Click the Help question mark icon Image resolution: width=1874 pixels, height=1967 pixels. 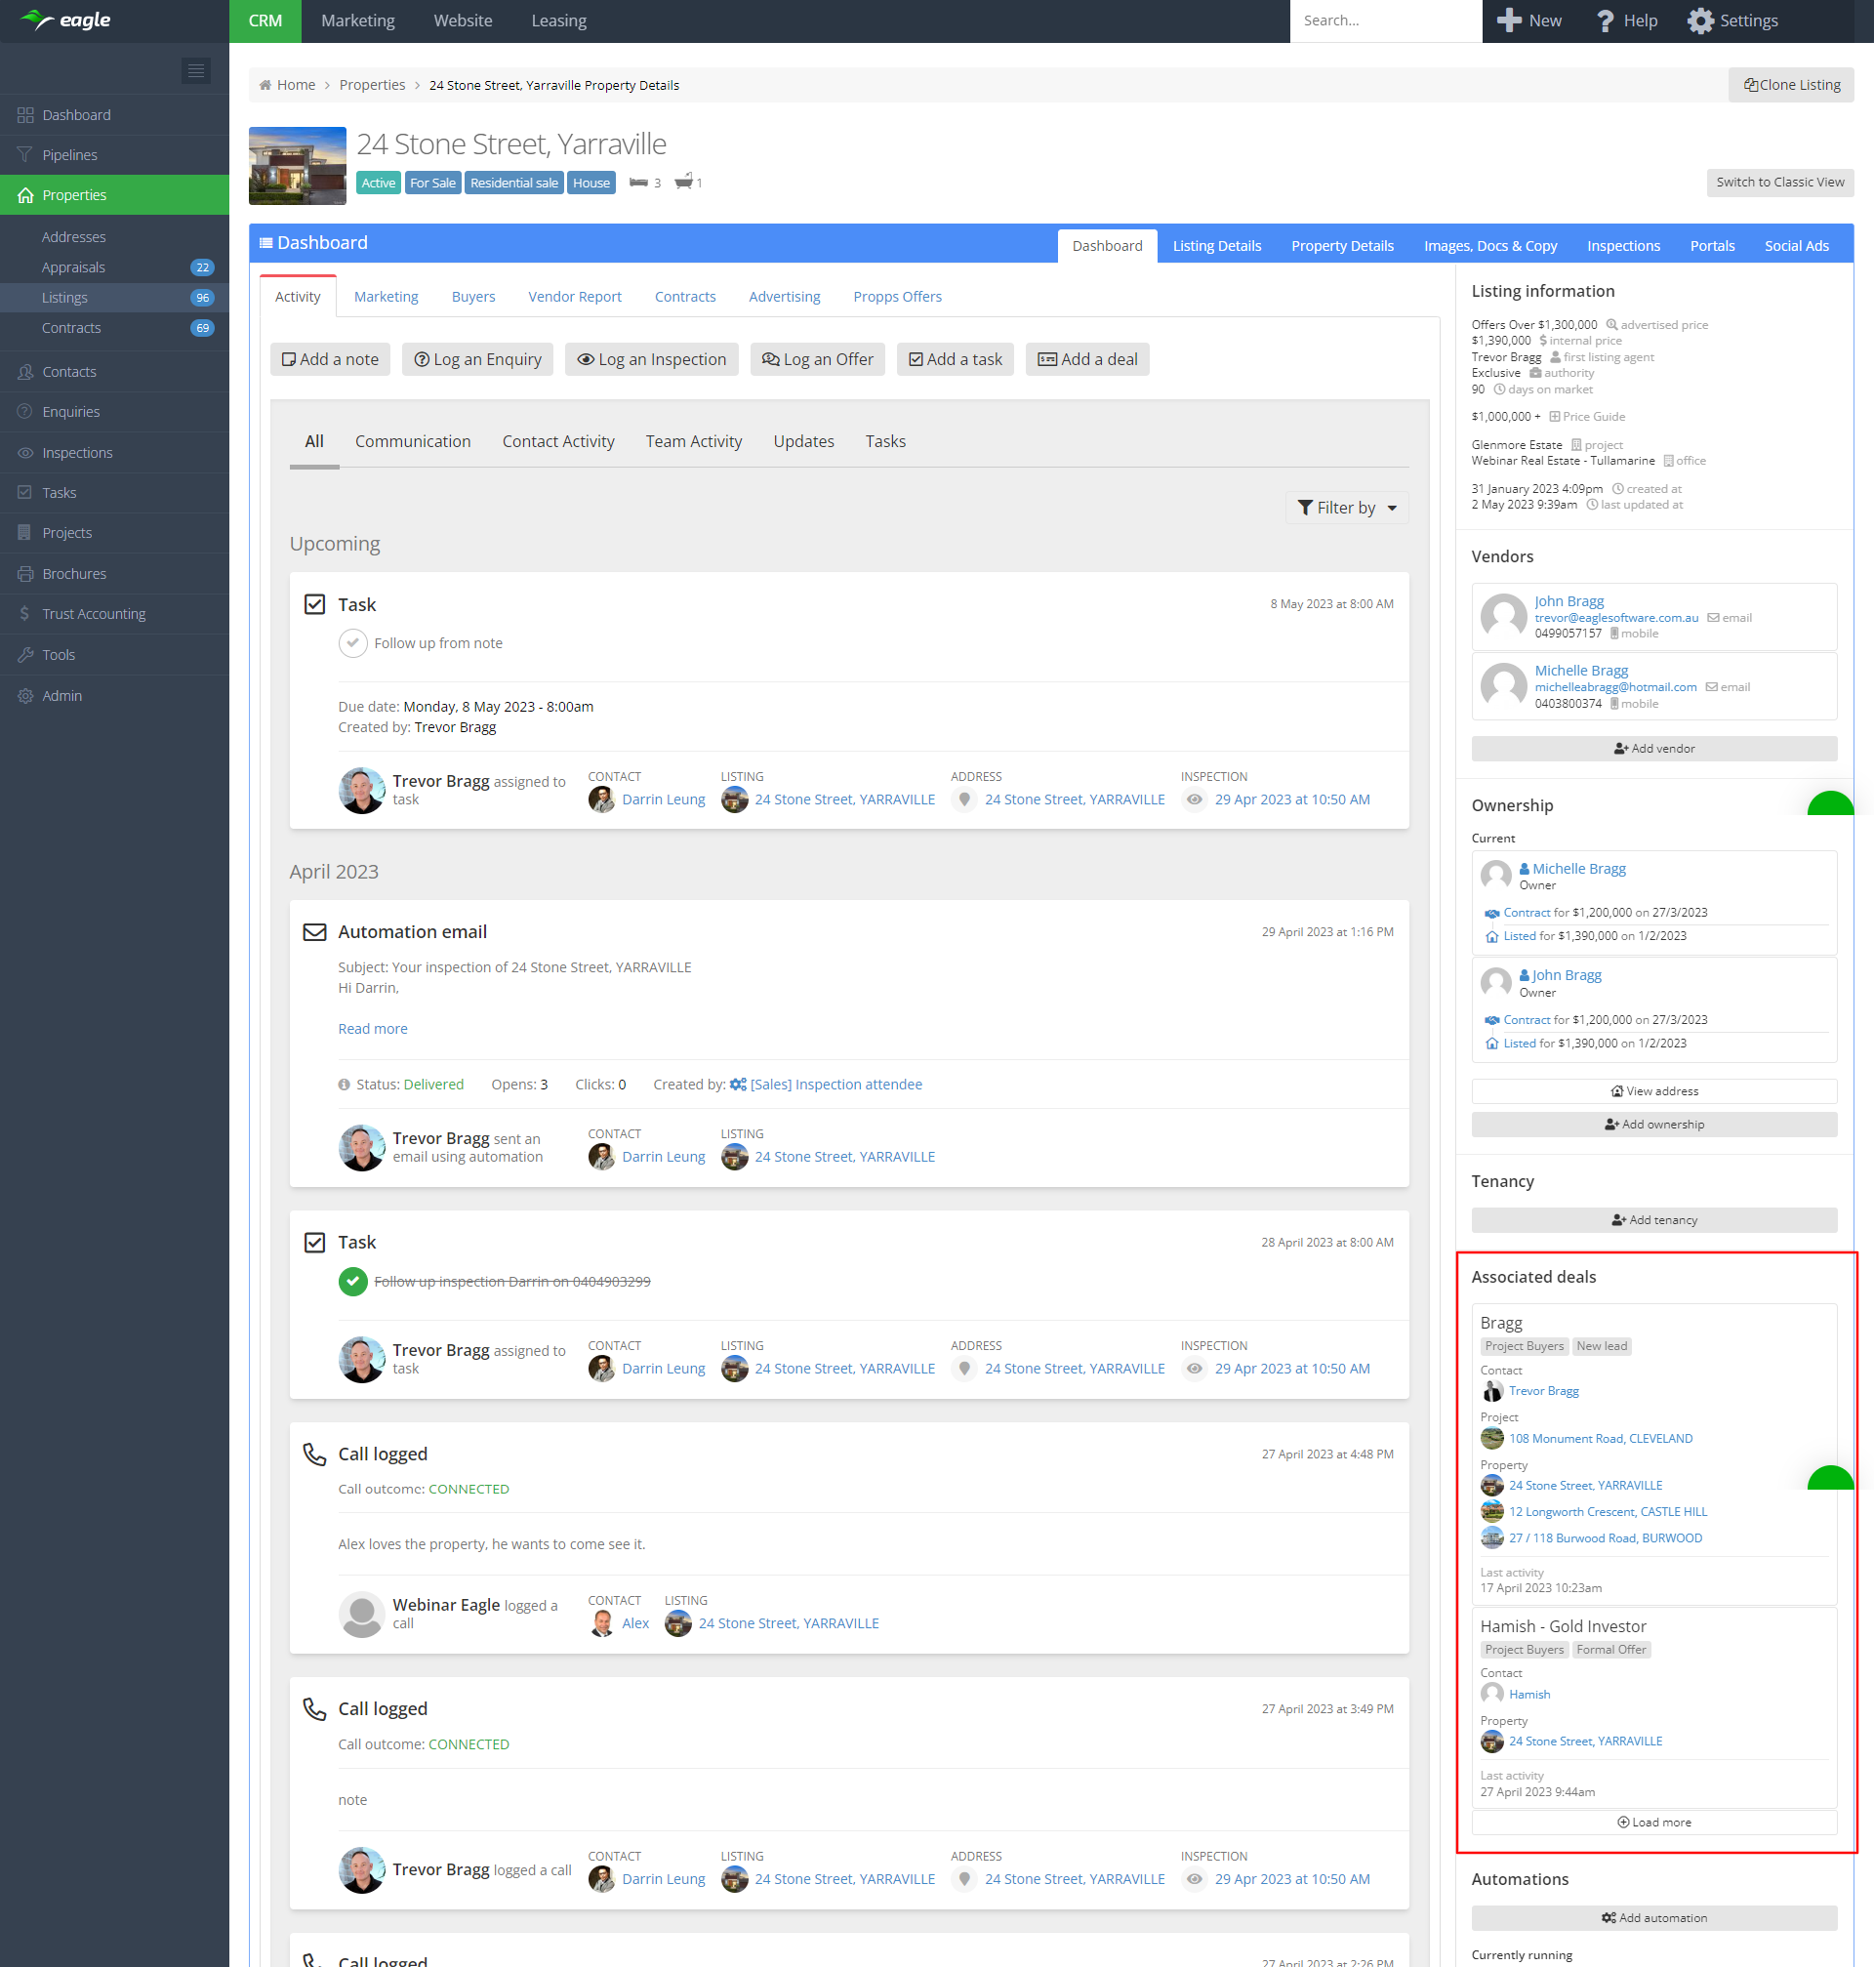1606,20
